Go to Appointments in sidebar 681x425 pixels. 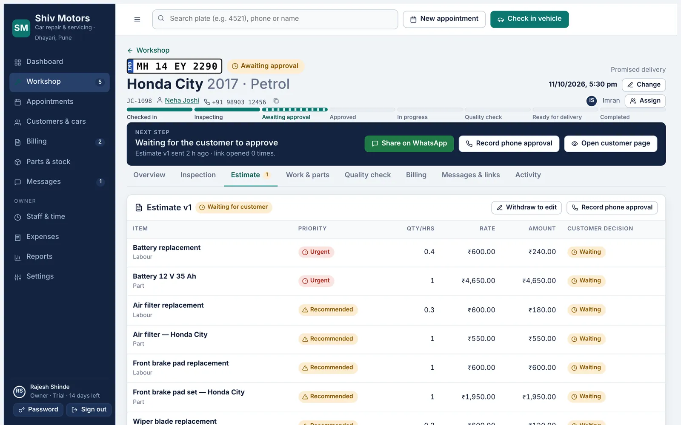pos(60,102)
